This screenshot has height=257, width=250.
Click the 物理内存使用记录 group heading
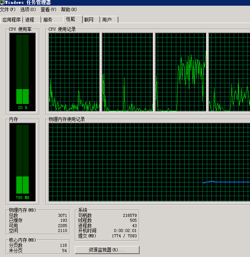[x=67, y=119]
